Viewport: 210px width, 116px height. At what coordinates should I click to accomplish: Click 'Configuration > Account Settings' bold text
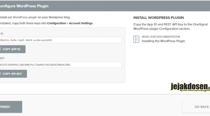[x=70, y=23]
